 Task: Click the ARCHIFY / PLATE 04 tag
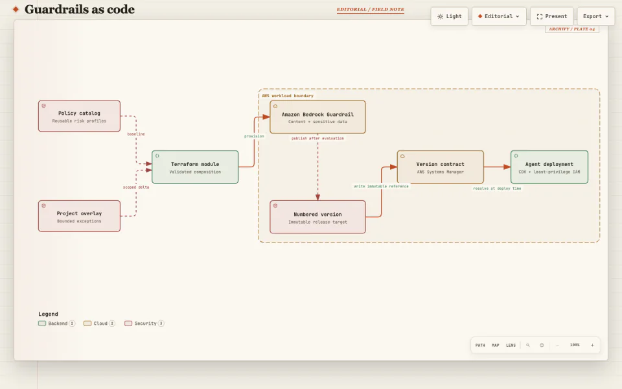[x=571, y=29]
